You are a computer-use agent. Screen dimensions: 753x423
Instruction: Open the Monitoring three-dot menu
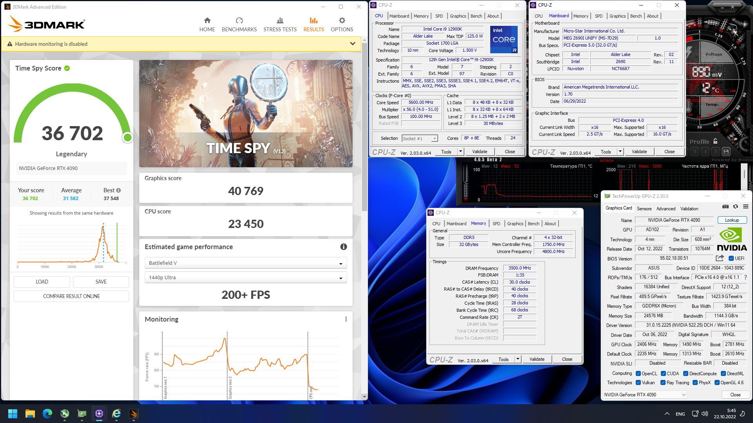[x=346, y=319]
